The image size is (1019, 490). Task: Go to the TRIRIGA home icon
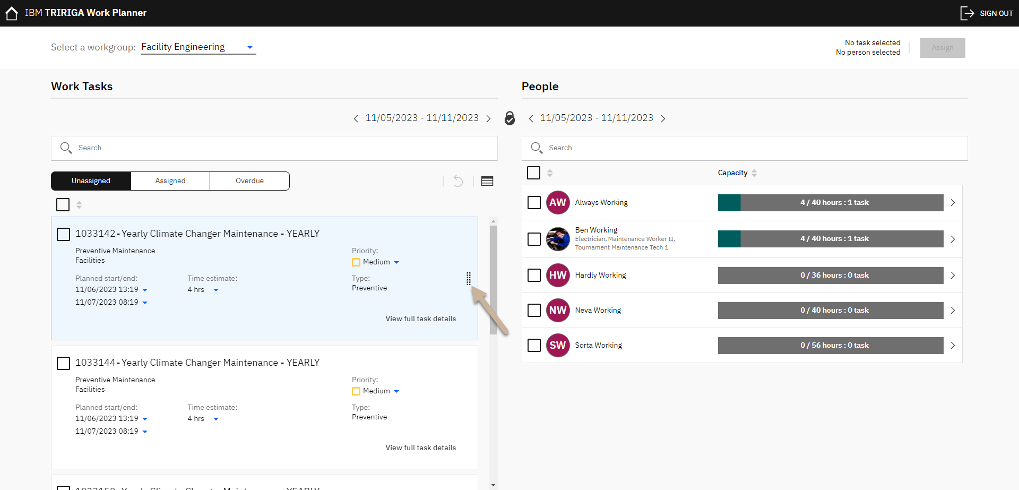tap(12, 13)
